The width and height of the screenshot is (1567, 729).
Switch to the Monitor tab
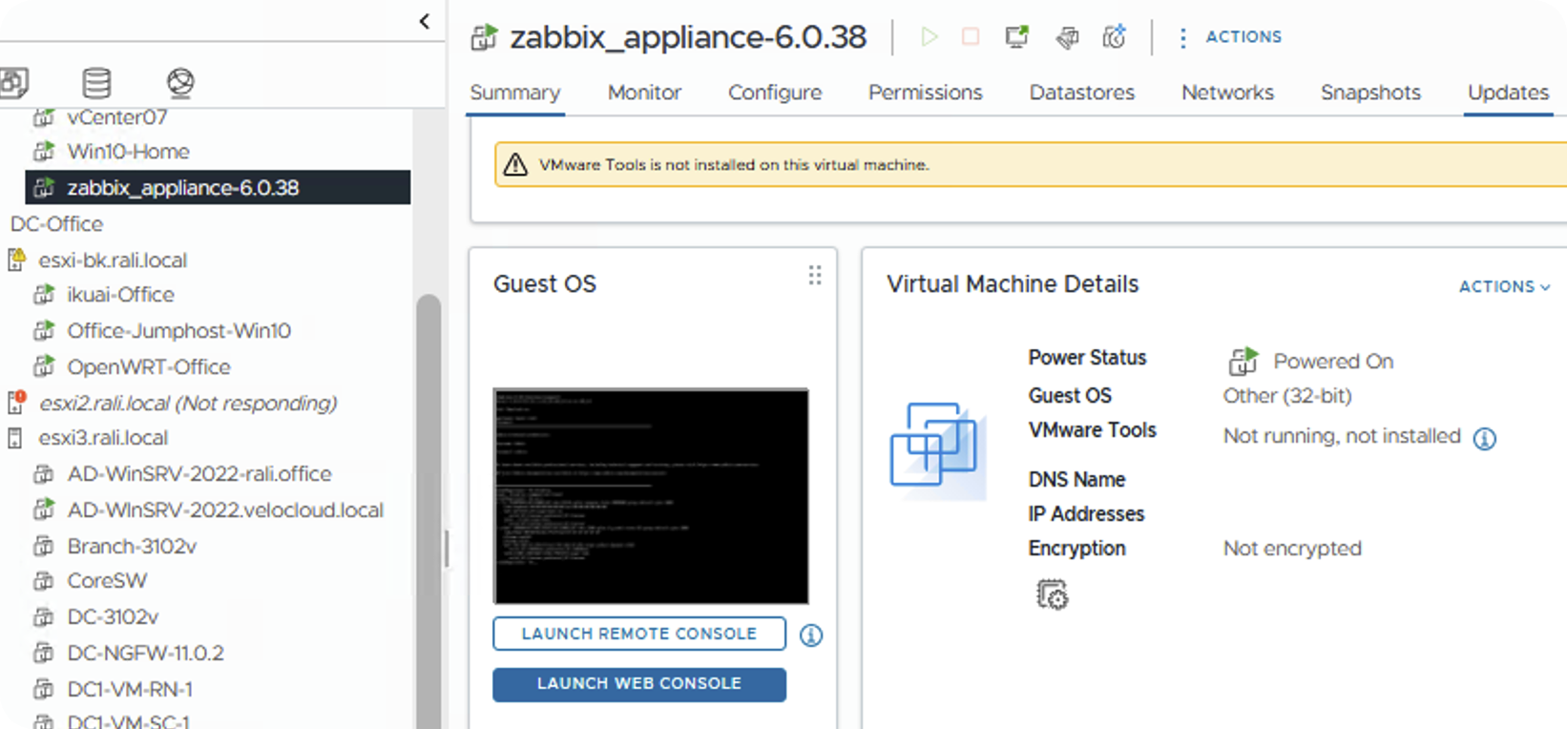644,93
